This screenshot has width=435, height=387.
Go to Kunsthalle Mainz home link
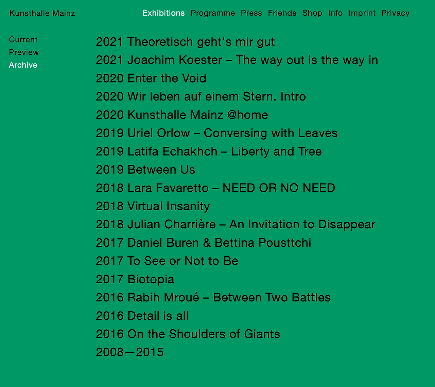(x=42, y=13)
